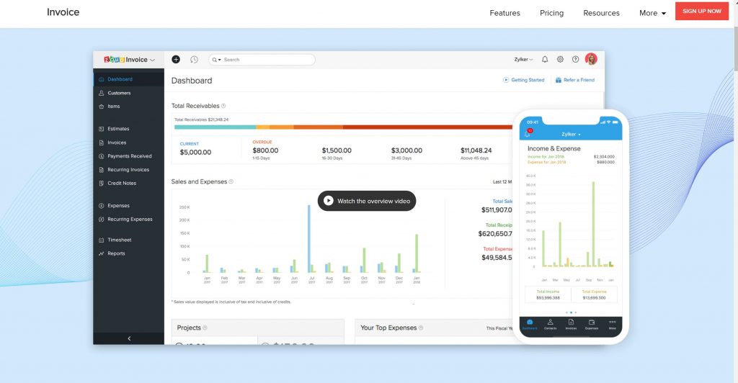The width and height of the screenshot is (738, 383).
Task: Click the Sales and Expenses info icon
Action: click(231, 181)
